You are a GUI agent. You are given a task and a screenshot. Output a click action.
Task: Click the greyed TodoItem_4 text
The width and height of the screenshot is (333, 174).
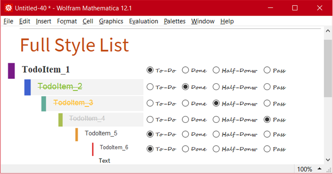click(87, 118)
